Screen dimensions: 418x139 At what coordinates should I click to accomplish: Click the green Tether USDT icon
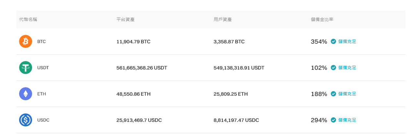26,68
